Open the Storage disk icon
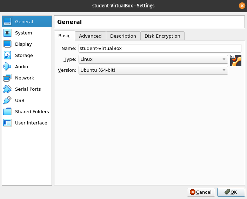247x199 pixels. coord(7,56)
